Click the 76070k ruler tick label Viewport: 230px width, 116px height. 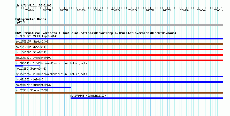tap(30, 10)
